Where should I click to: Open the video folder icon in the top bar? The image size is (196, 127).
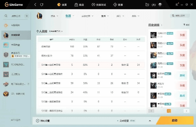point(147,5)
